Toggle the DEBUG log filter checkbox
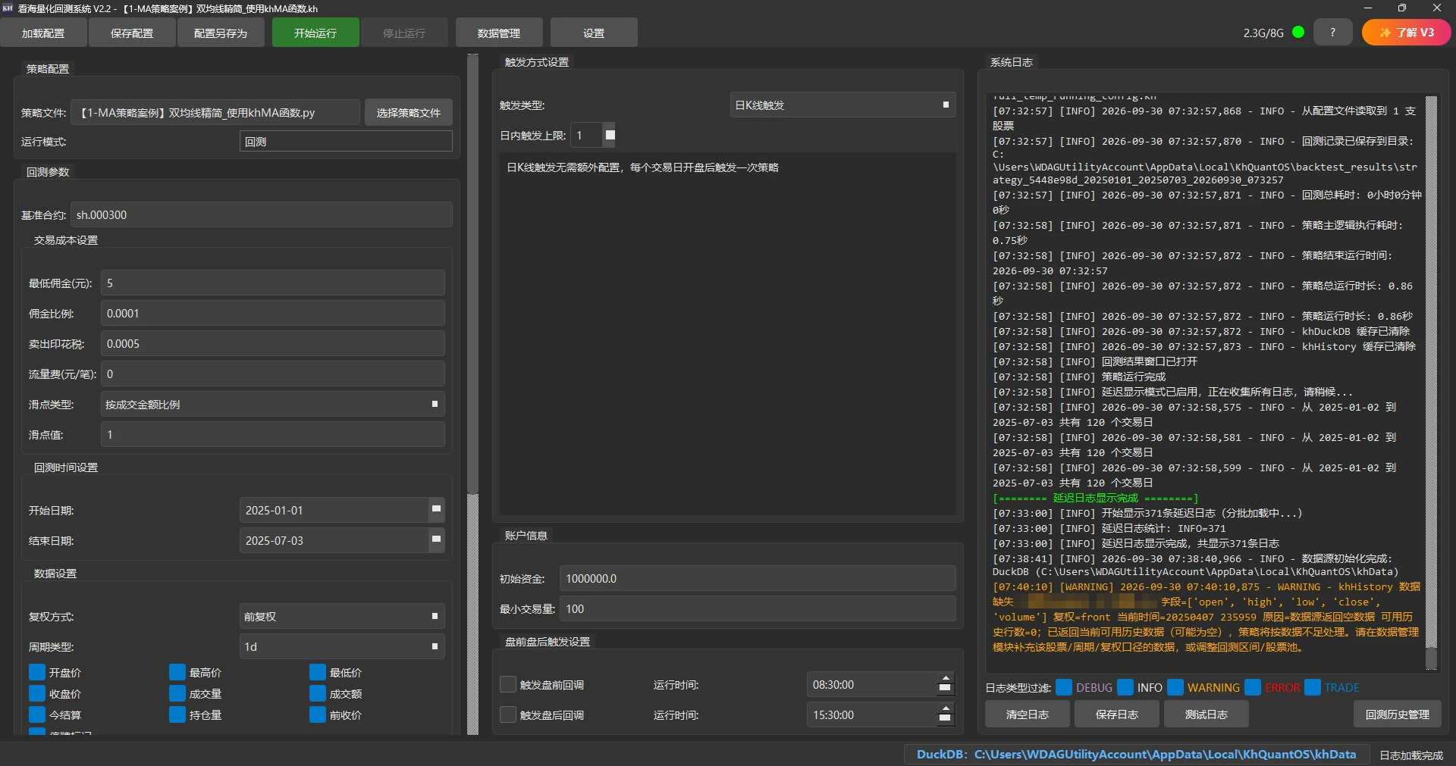The height and width of the screenshot is (766, 1456). pyautogui.click(x=1064, y=687)
